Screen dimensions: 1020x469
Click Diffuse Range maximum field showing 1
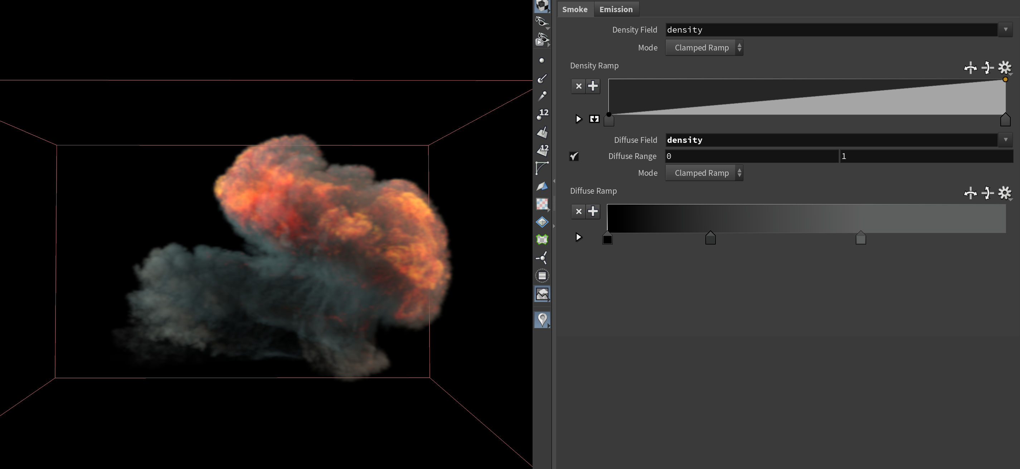pos(926,156)
